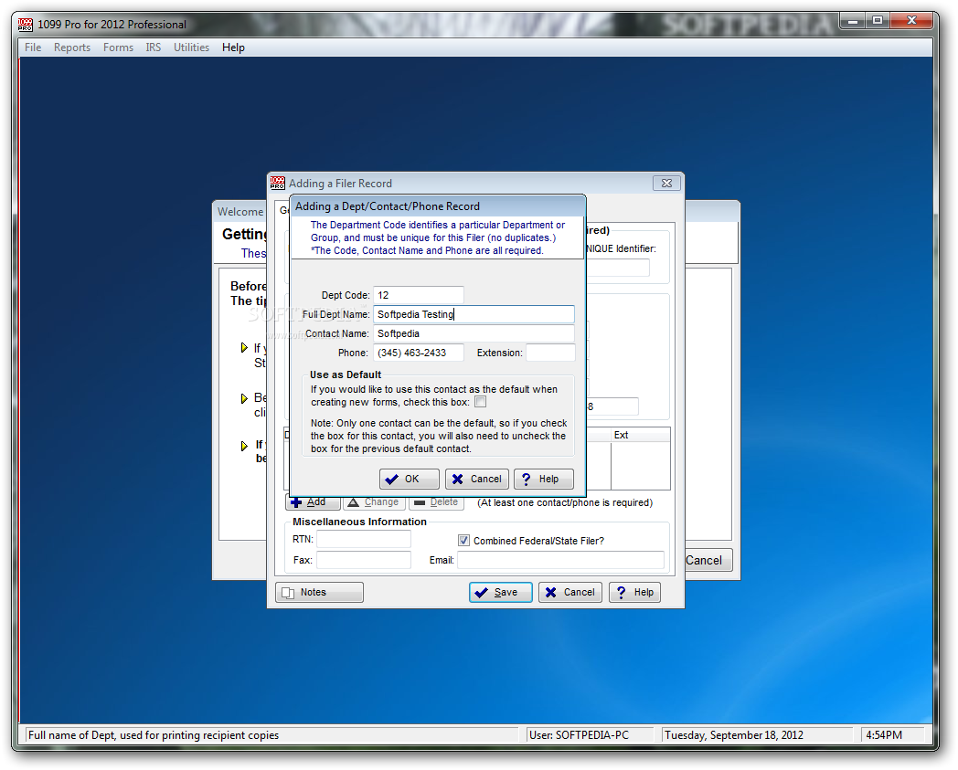Viewport: 958px width, 770px height.
Task: Click the 4:54PM time in status bar
Action: click(x=883, y=735)
